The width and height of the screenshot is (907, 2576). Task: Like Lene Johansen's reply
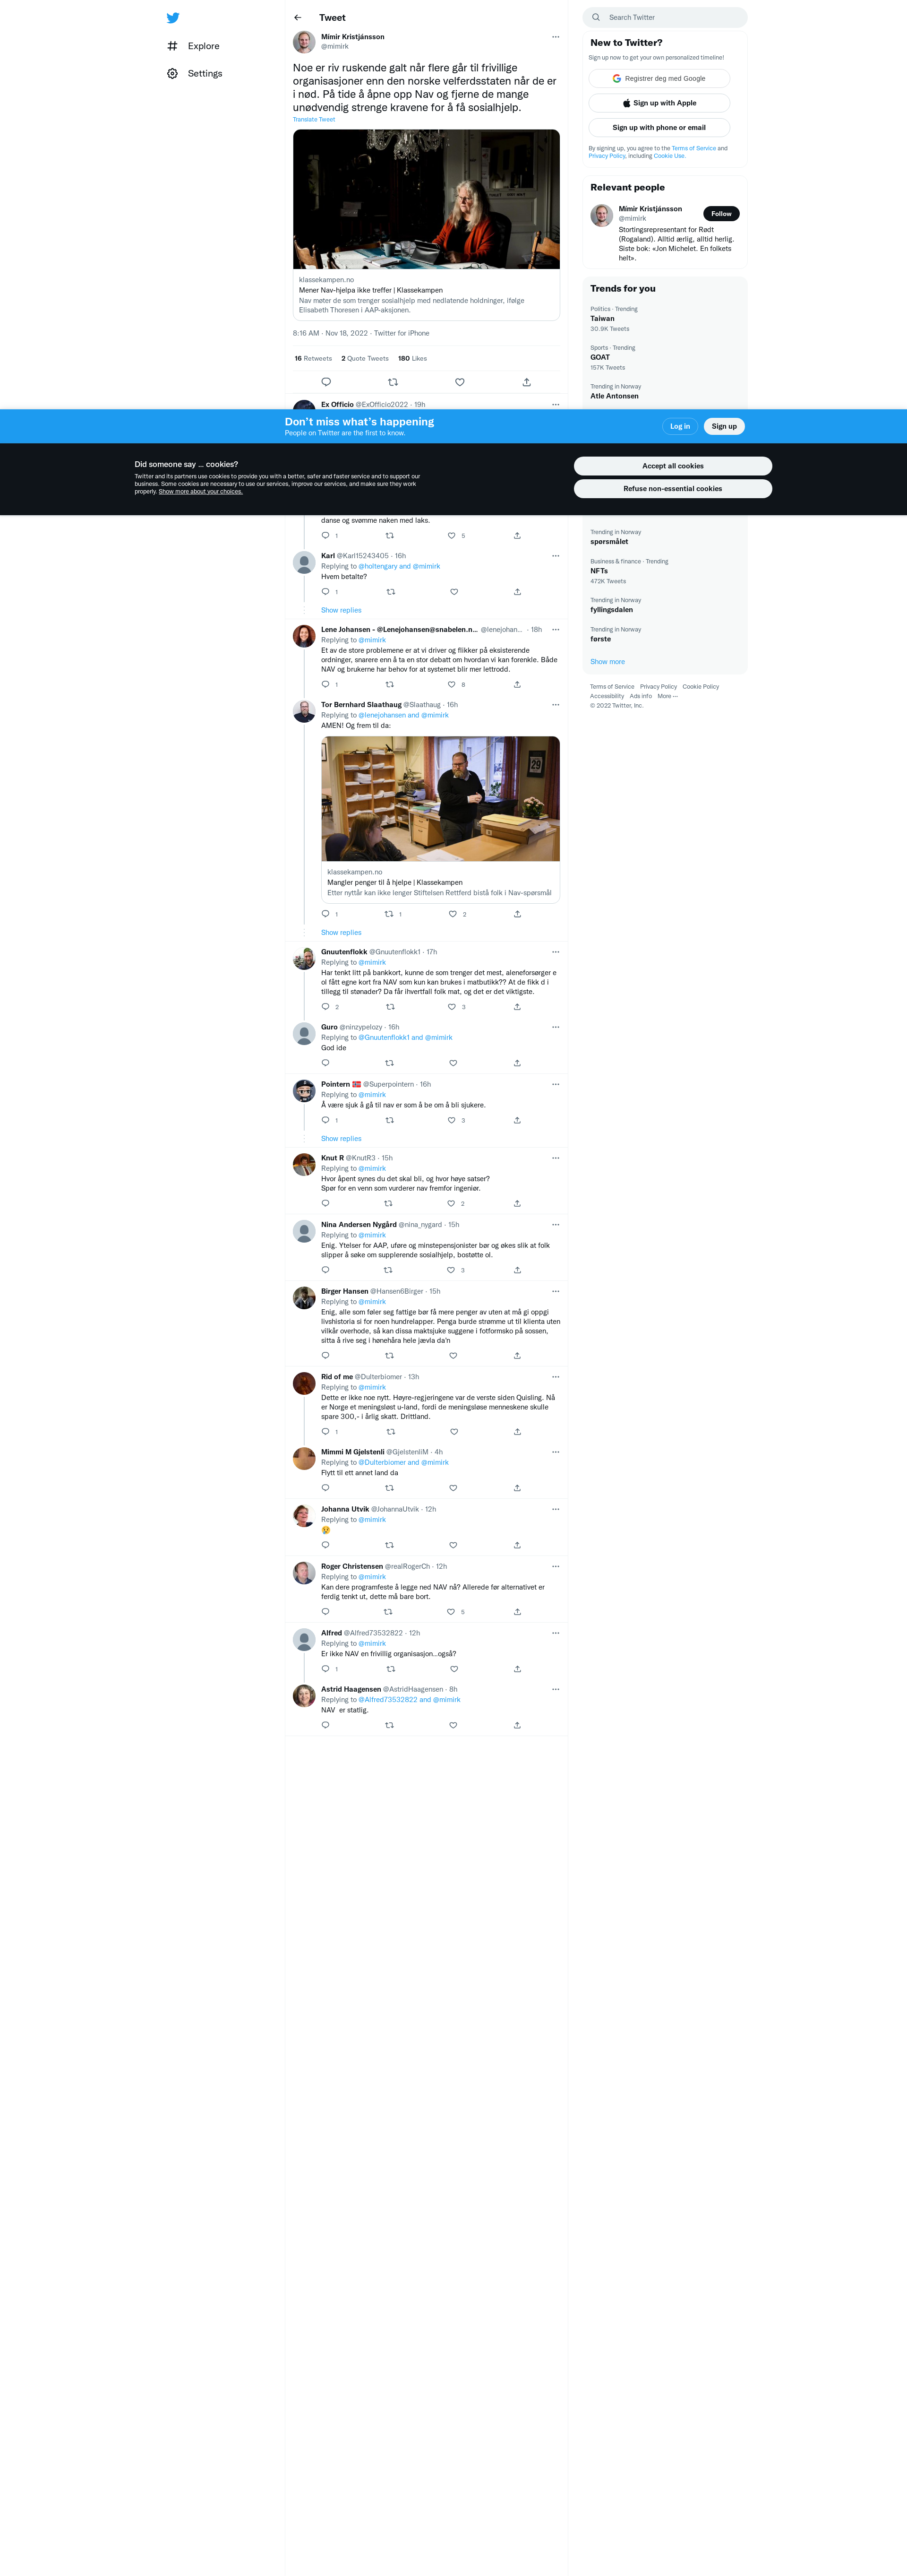[x=452, y=685]
